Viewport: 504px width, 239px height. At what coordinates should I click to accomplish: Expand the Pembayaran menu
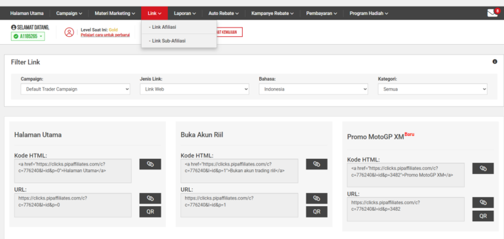(322, 14)
